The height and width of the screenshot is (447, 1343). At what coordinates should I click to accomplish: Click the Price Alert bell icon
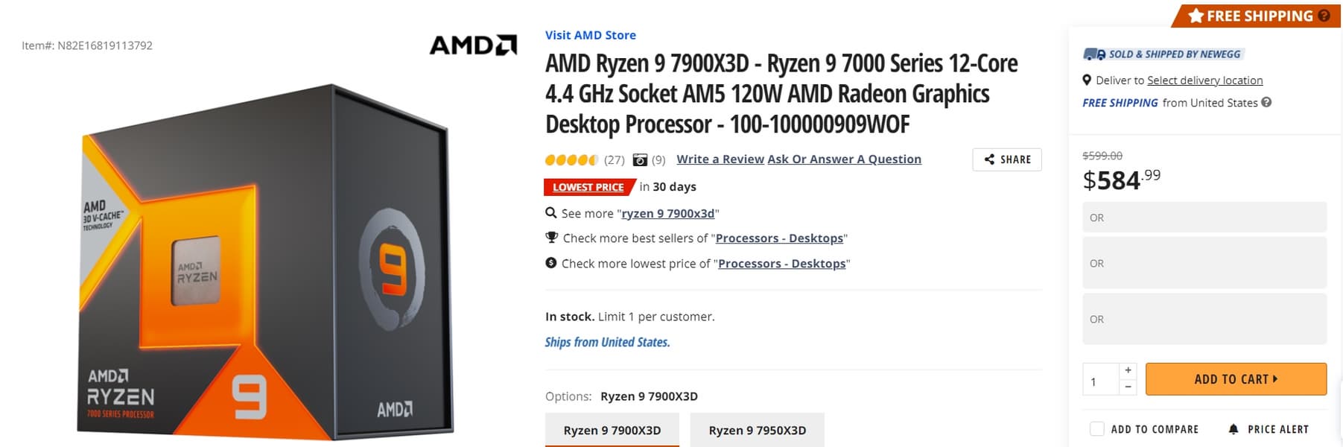(1234, 429)
